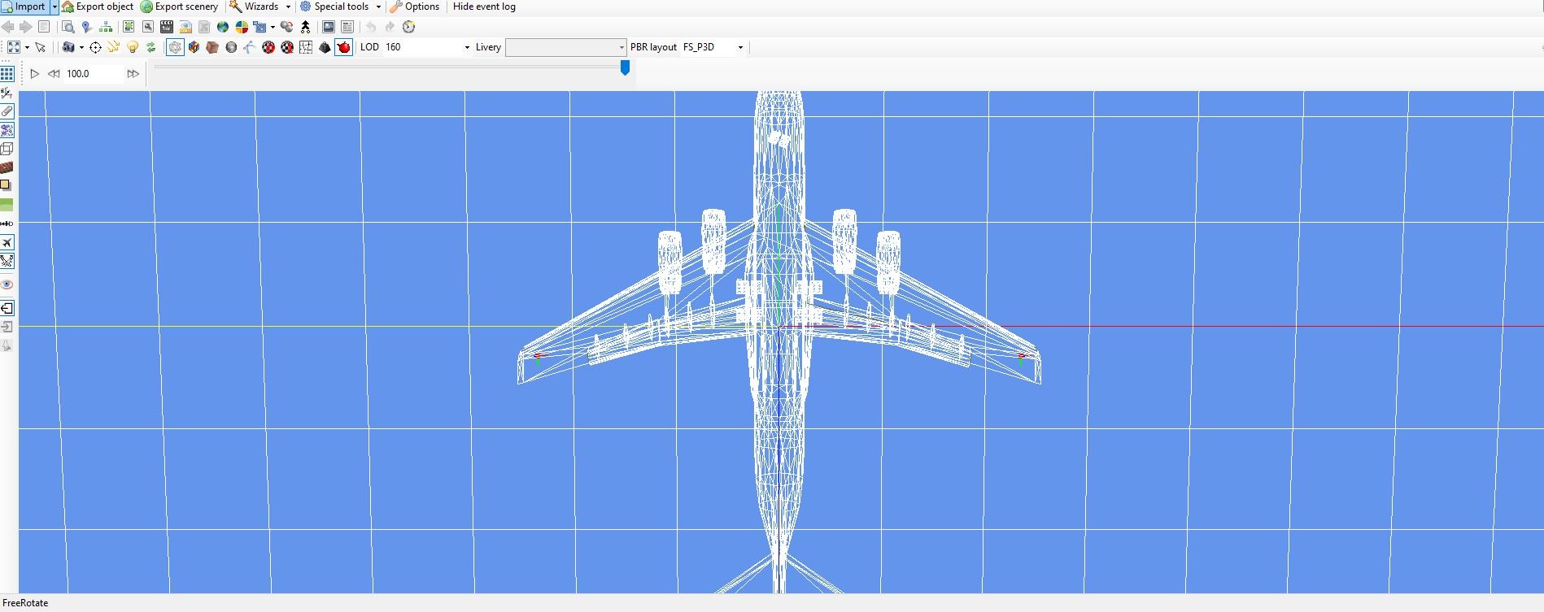Image resolution: width=1544 pixels, height=612 pixels.
Task: Click the framed image icon
Action: (x=329, y=27)
